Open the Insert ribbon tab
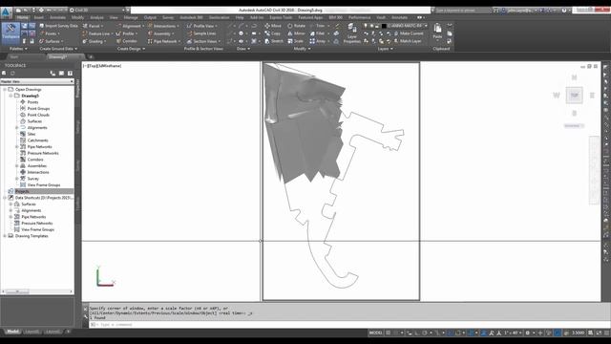 pos(39,17)
